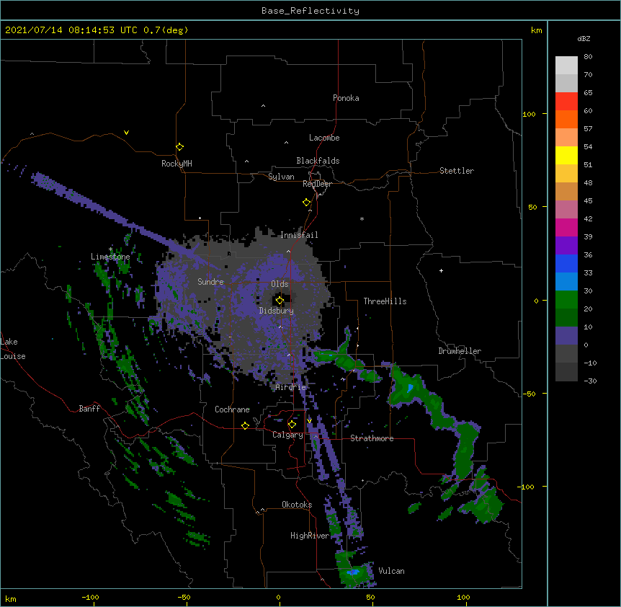Select the white plus marker north of Drumheller
The width and height of the screenshot is (621, 607).
point(441,270)
